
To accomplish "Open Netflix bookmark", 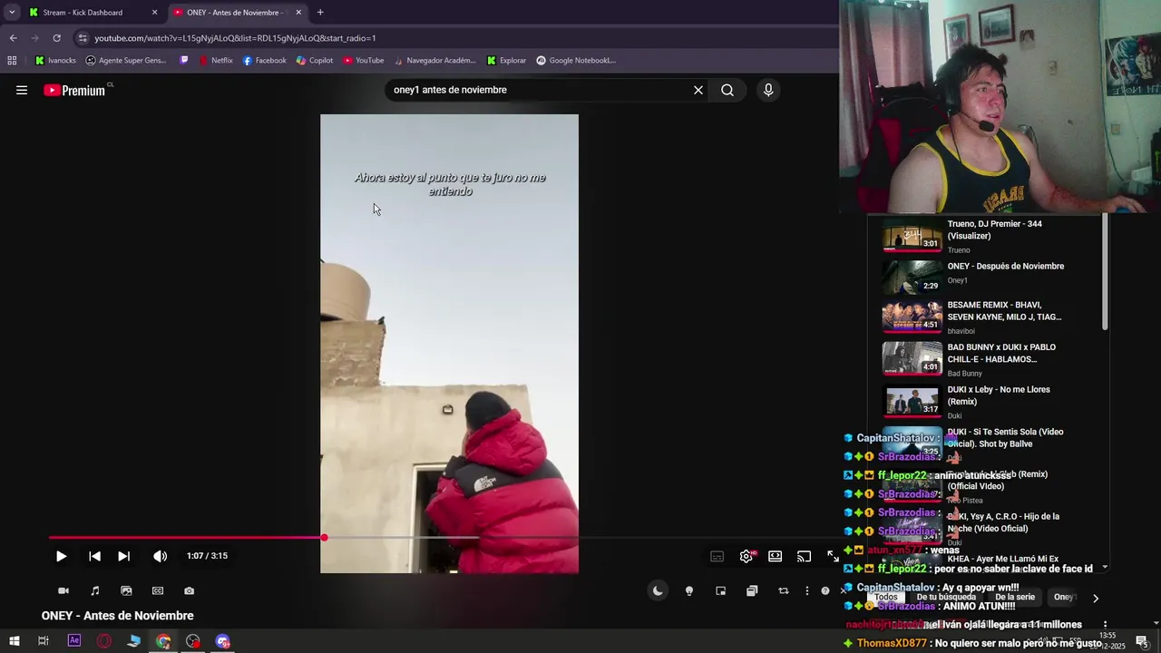I will (215, 61).
